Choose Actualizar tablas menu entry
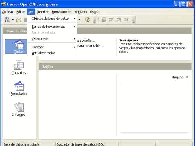195x146 pixels. pos(52,53)
